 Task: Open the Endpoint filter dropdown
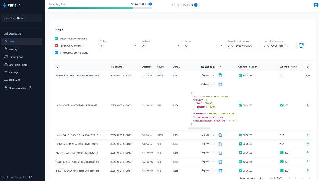tap(160, 46)
